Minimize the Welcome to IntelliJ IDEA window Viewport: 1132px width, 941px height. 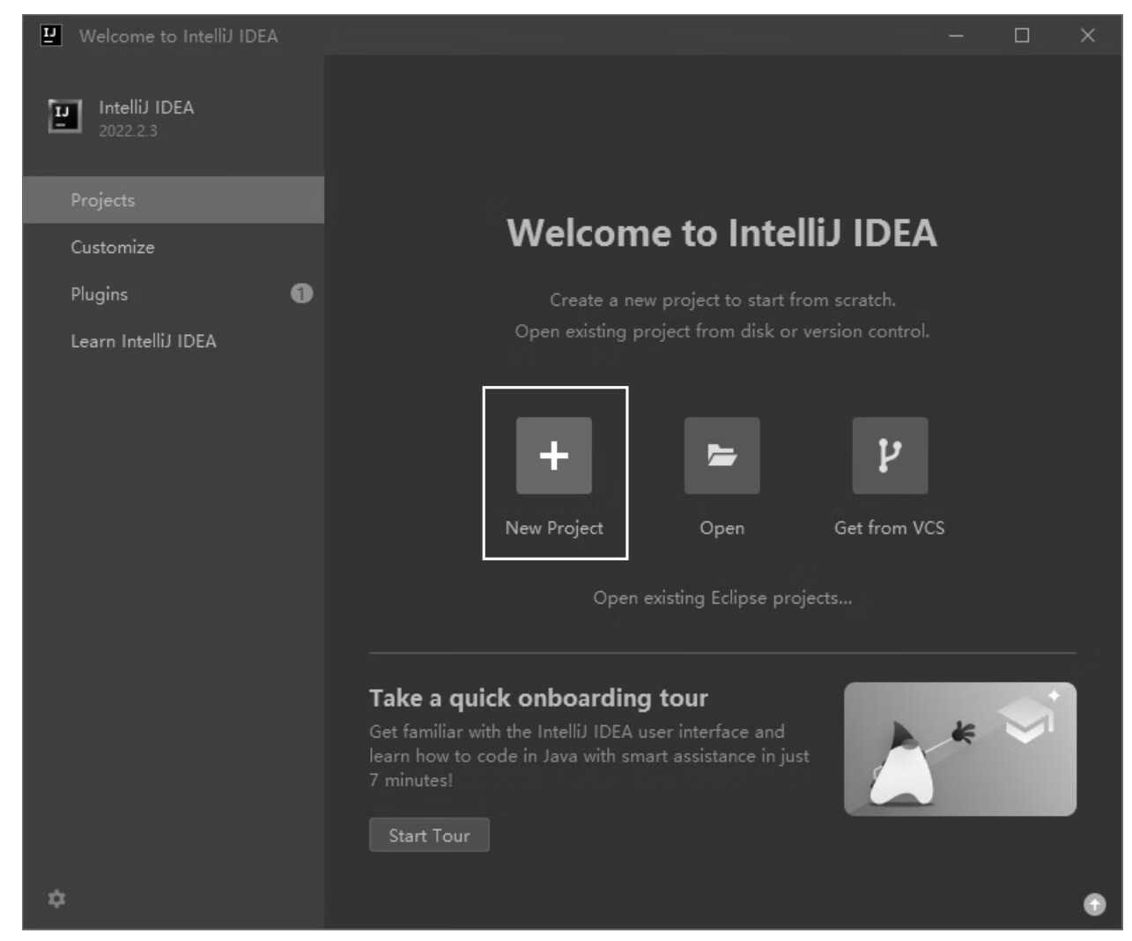956,35
